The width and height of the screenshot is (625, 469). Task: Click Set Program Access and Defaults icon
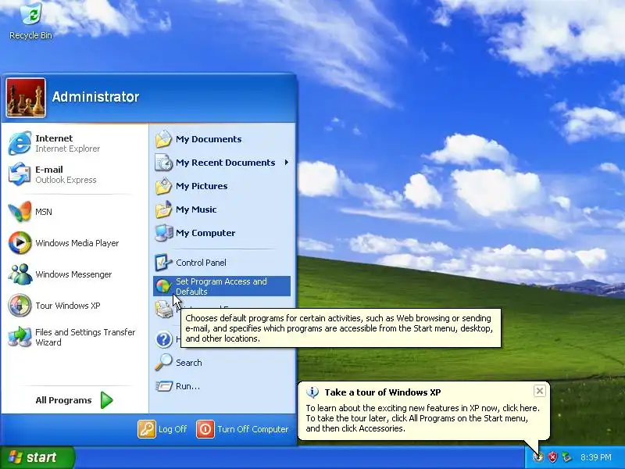click(x=163, y=286)
